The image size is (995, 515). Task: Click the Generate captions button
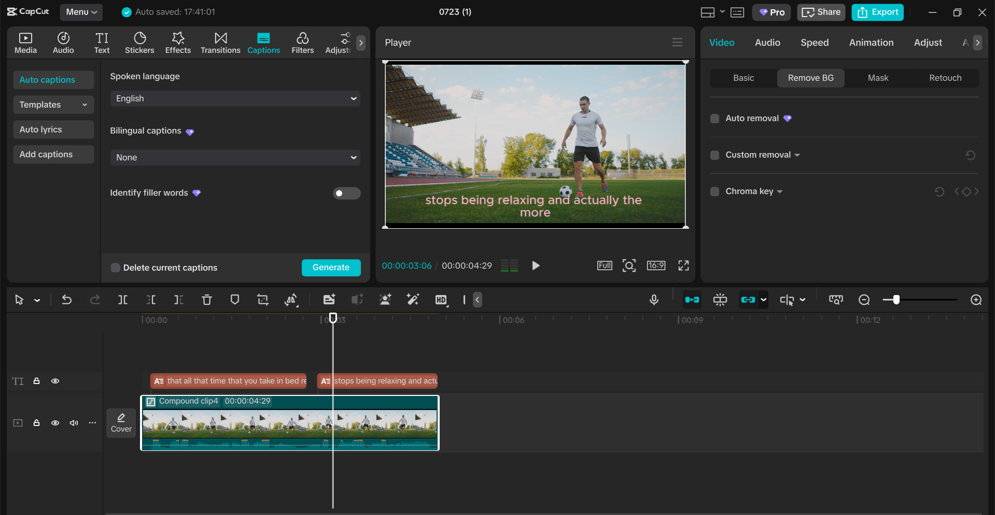click(331, 268)
